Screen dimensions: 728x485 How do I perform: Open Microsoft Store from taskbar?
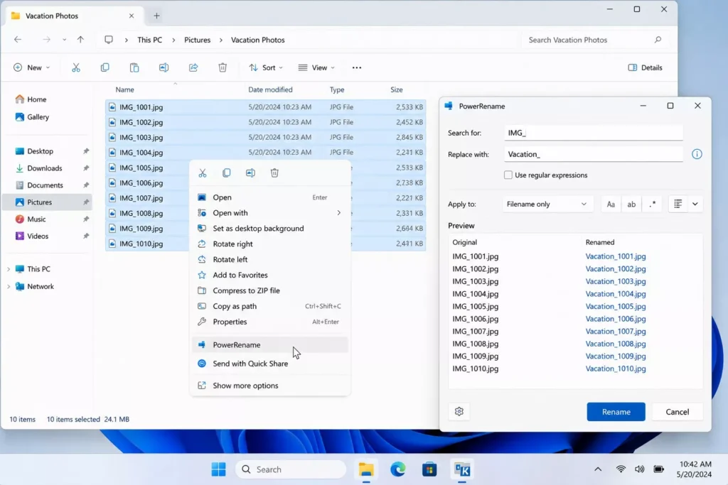coord(429,469)
